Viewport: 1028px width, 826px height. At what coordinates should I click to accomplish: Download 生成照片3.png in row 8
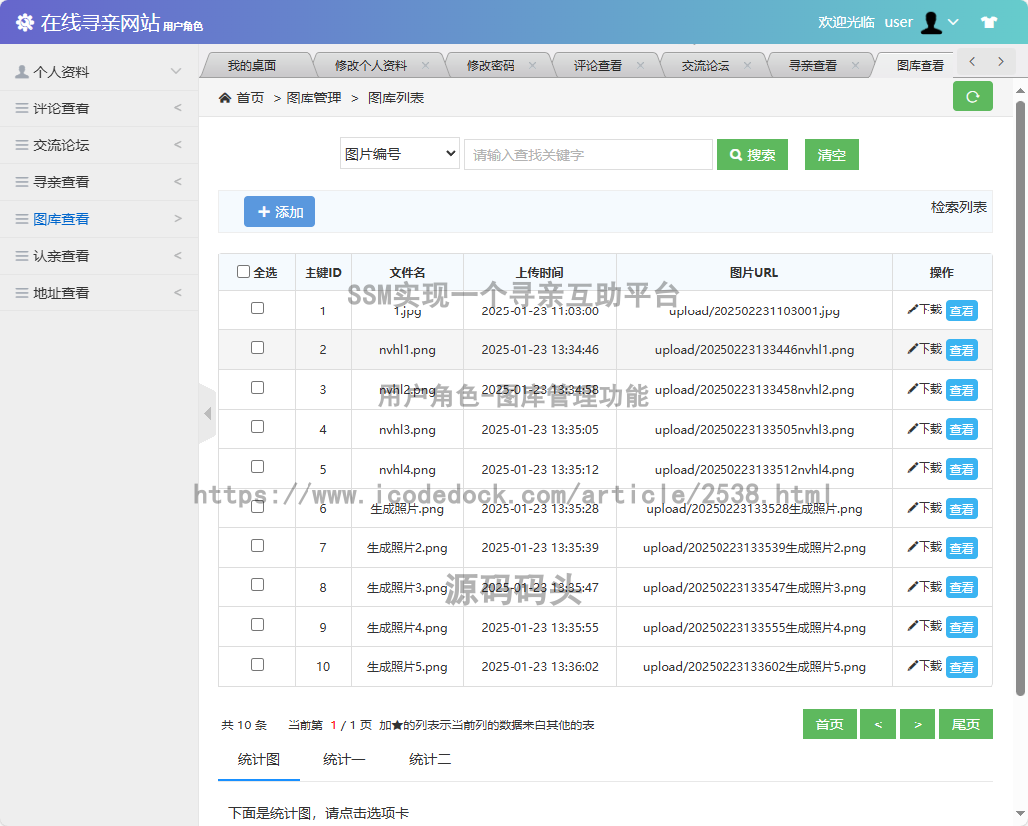coord(925,587)
